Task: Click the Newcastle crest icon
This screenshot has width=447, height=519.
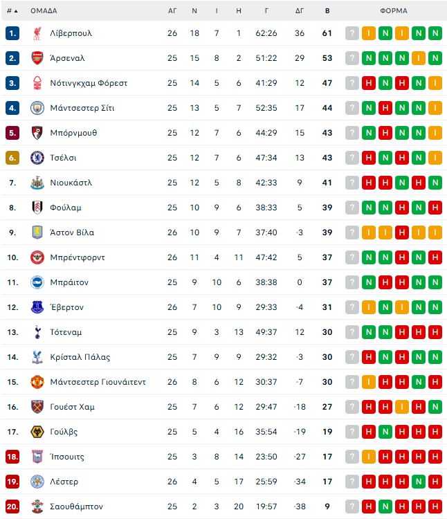Action: pyautogui.click(x=37, y=183)
